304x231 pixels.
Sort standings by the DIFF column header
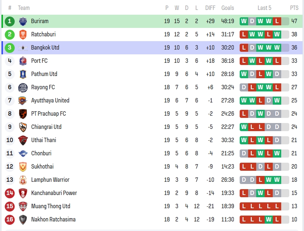(x=210, y=8)
